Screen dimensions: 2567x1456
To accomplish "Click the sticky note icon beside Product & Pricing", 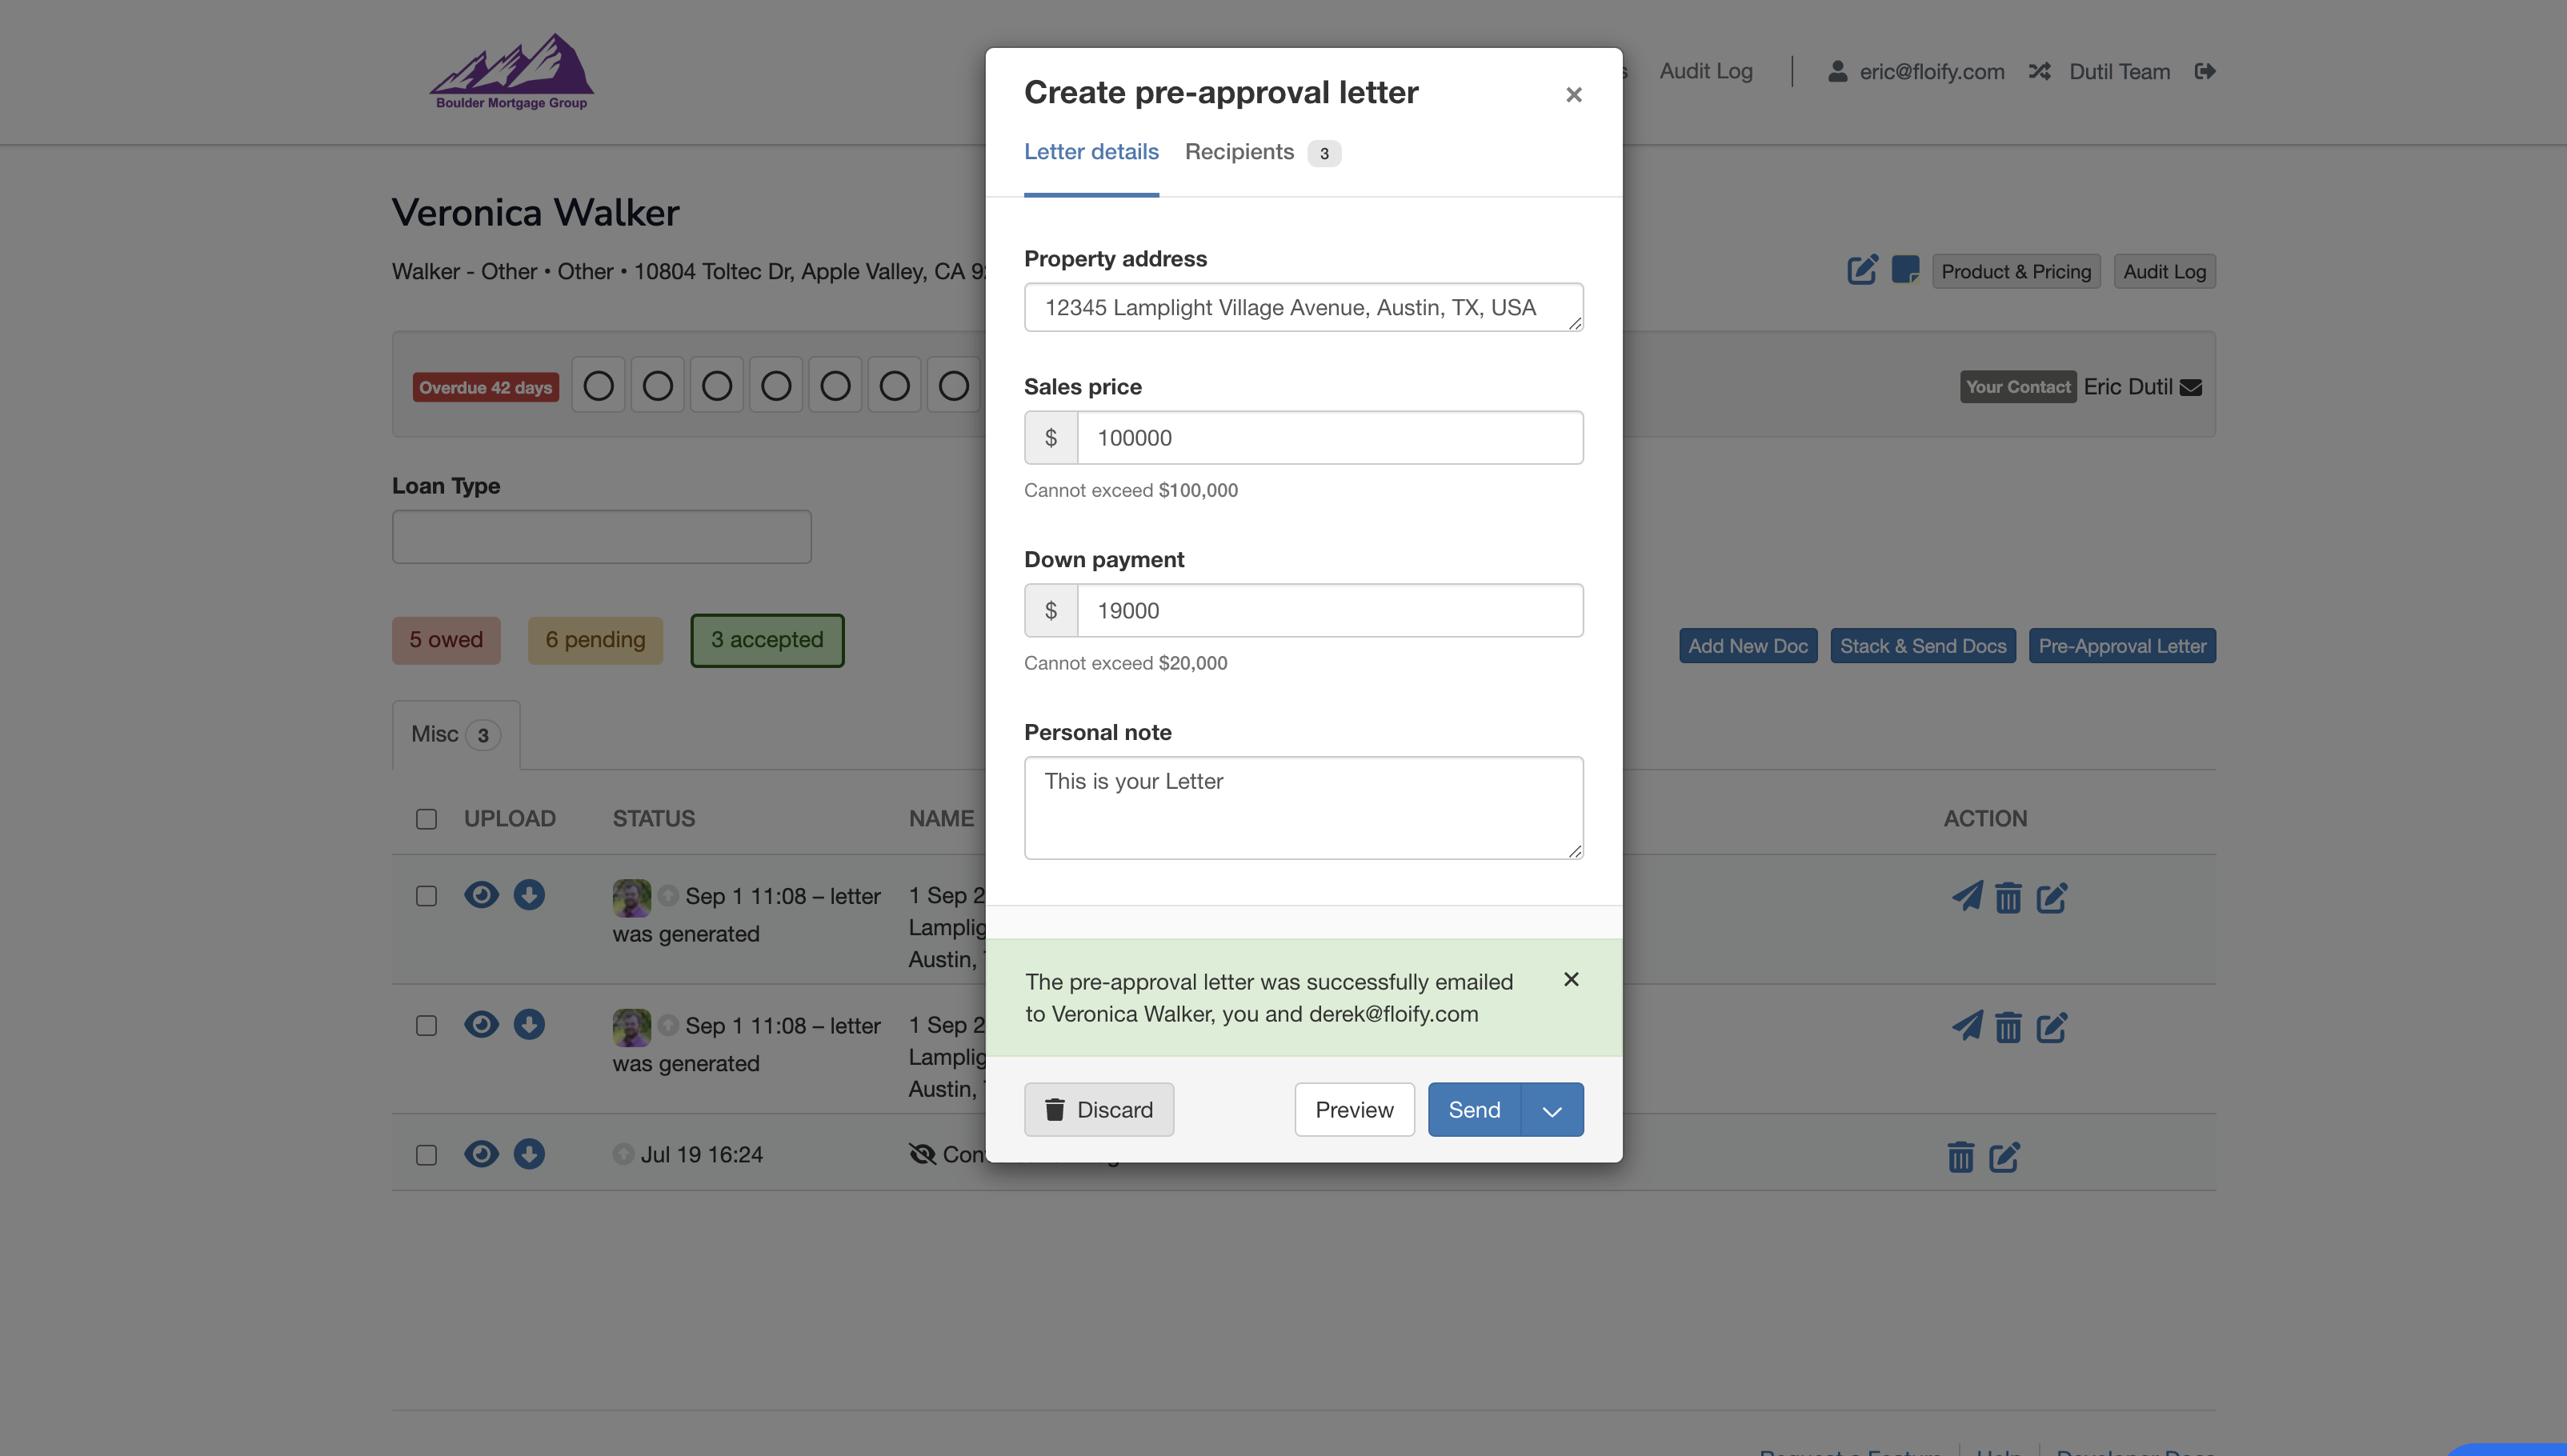I will pos(1905,270).
